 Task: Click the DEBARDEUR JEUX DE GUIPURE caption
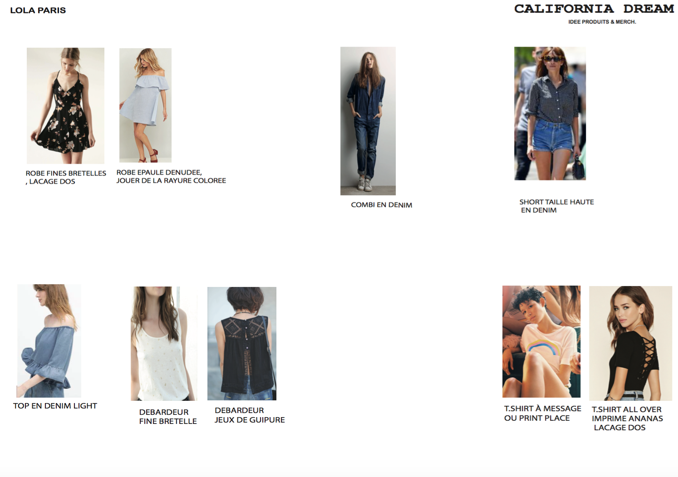tap(250, 415)
